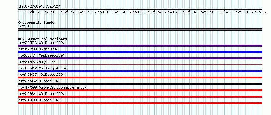Click the 75210.2k ruler position
Screen dimensions: 271x115
pos(259,12)
